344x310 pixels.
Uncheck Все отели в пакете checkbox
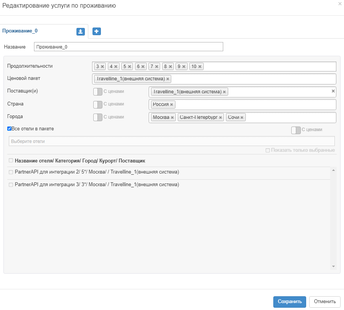coord(10,129)
